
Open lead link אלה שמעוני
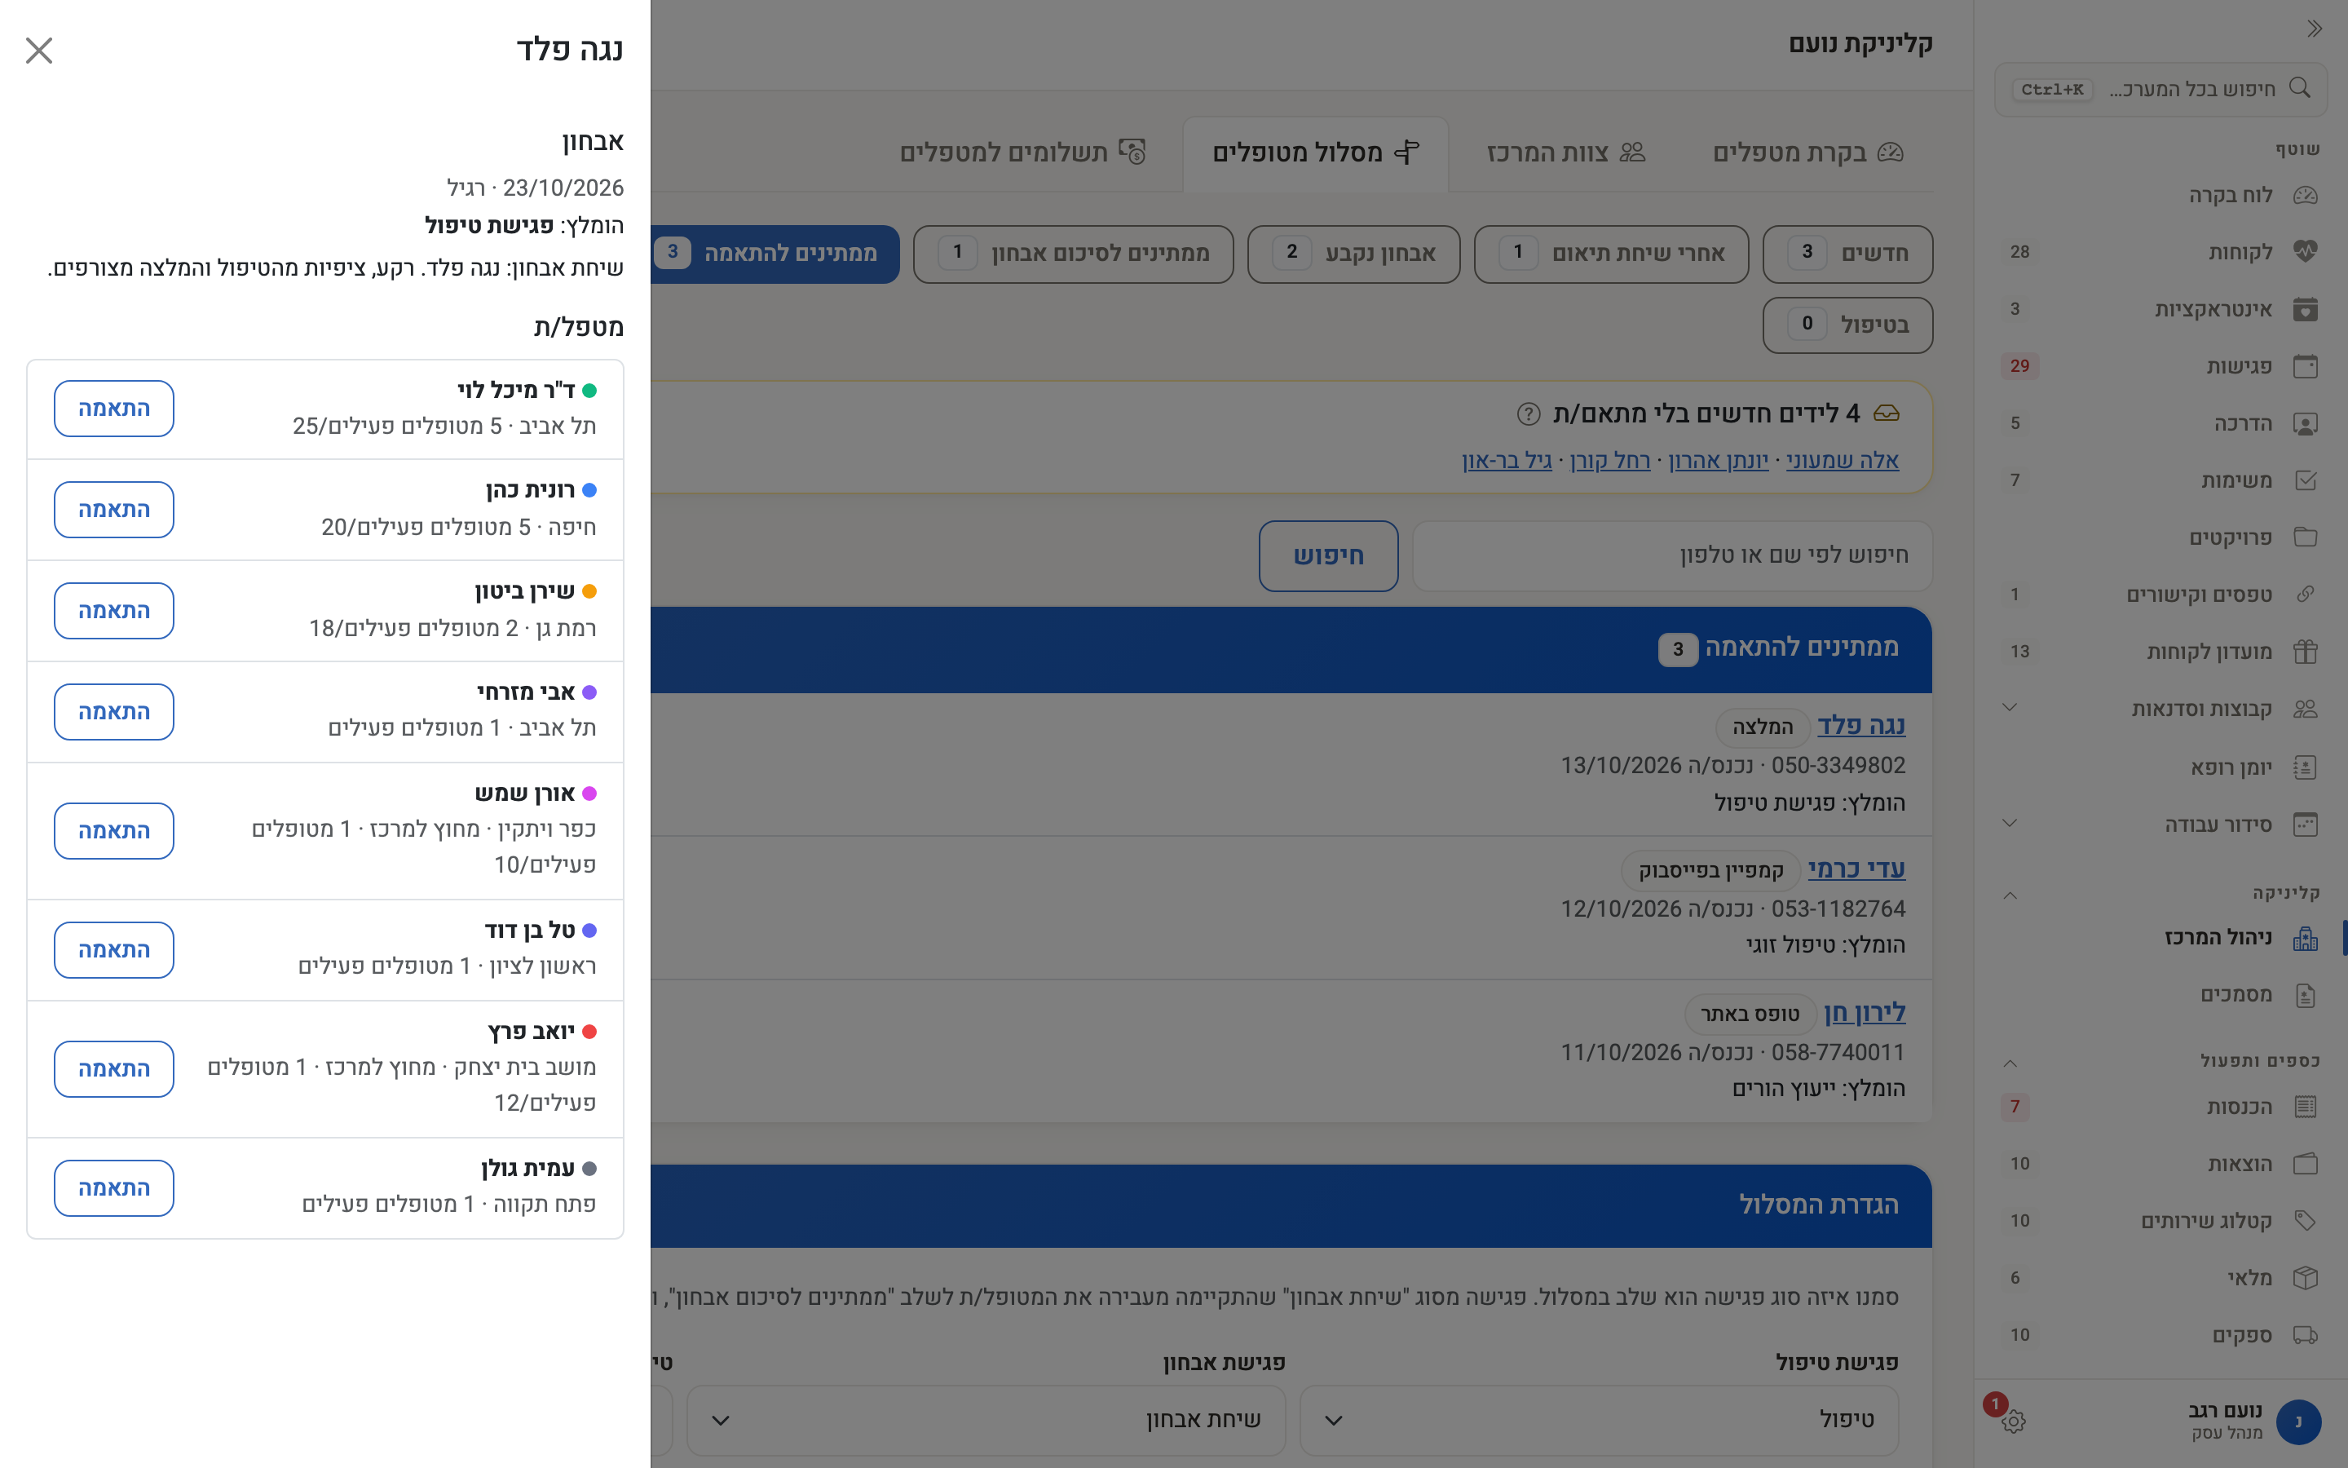[1842, 461]
